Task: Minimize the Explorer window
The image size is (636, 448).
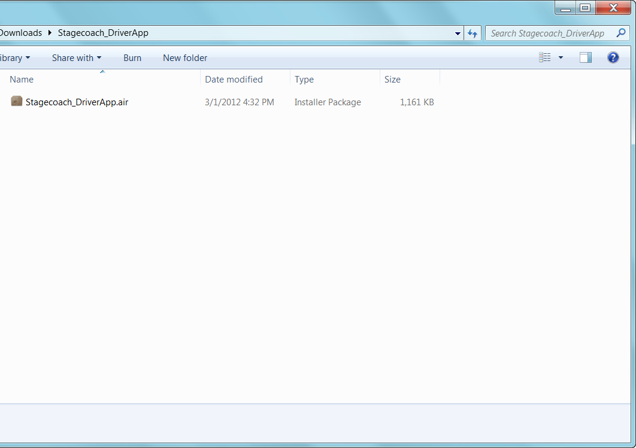Action: (x=565, y=8)
